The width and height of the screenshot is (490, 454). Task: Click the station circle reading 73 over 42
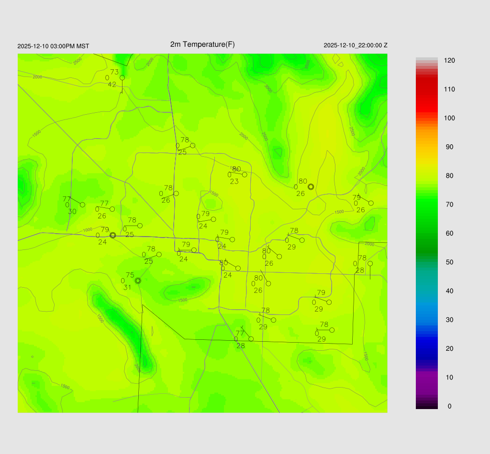point(122,77)
